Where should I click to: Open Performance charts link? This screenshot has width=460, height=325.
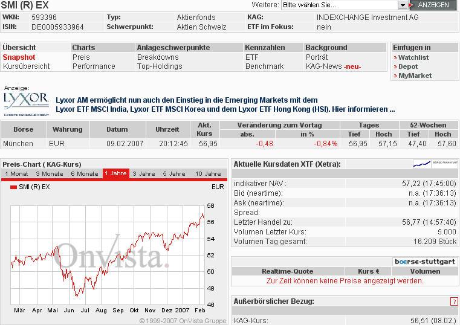[94, 66]
